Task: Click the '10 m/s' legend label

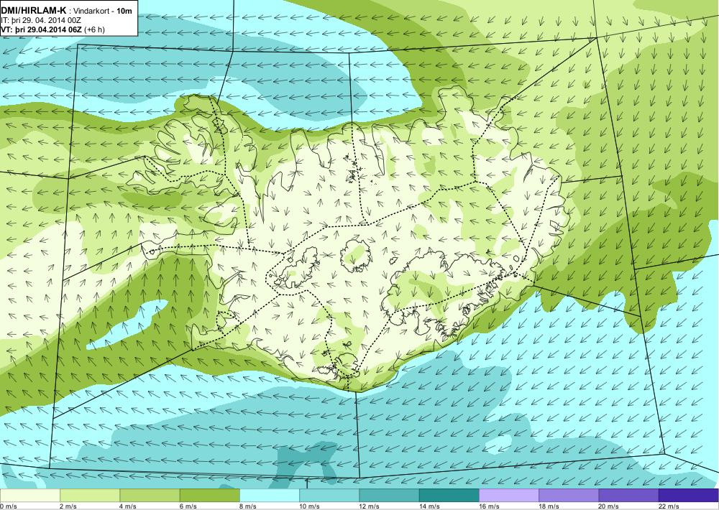Action: 309,506
